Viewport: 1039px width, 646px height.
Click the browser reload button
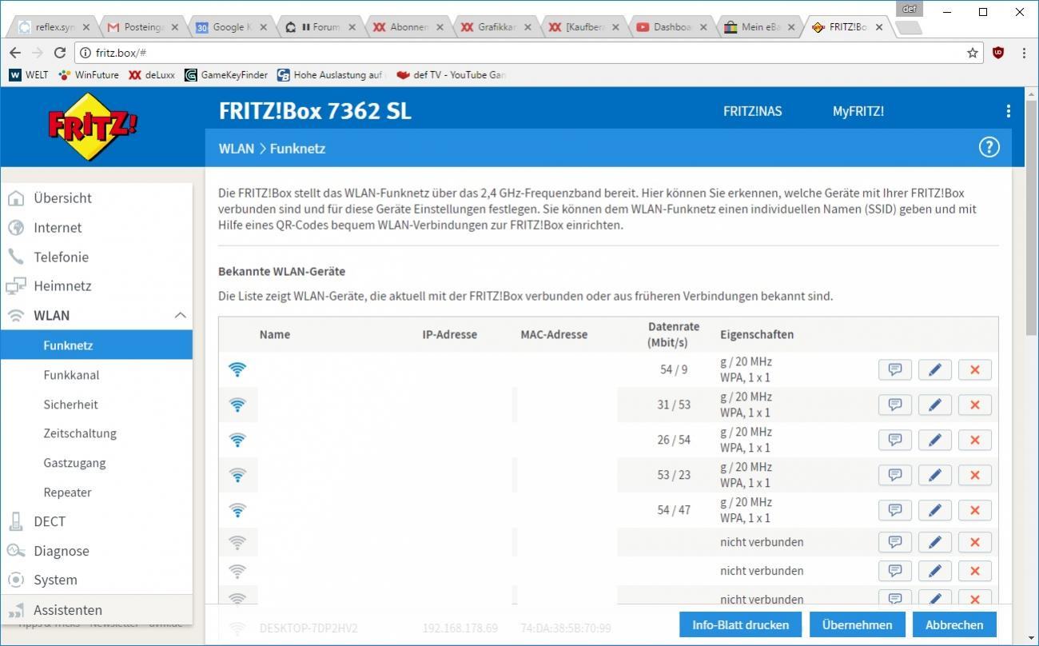pyautogui.click(x=59, y=53)
